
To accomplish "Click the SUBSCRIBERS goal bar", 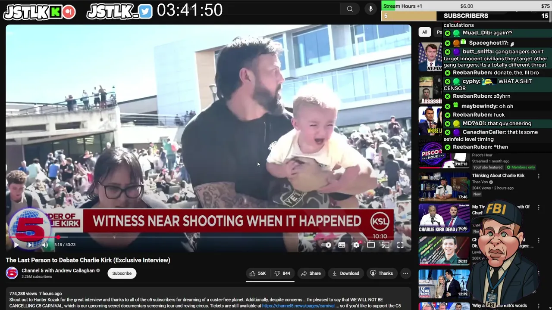I will click(466, 16).
